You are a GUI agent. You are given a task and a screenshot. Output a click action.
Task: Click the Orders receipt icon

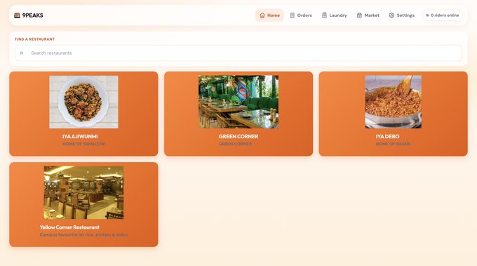[292, 15]
